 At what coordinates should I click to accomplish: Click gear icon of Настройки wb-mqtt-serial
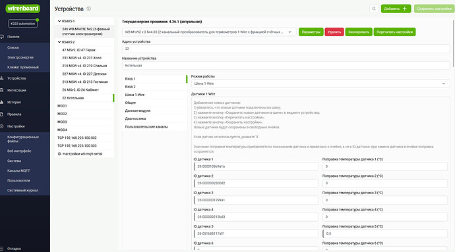(x=59, y=154)
